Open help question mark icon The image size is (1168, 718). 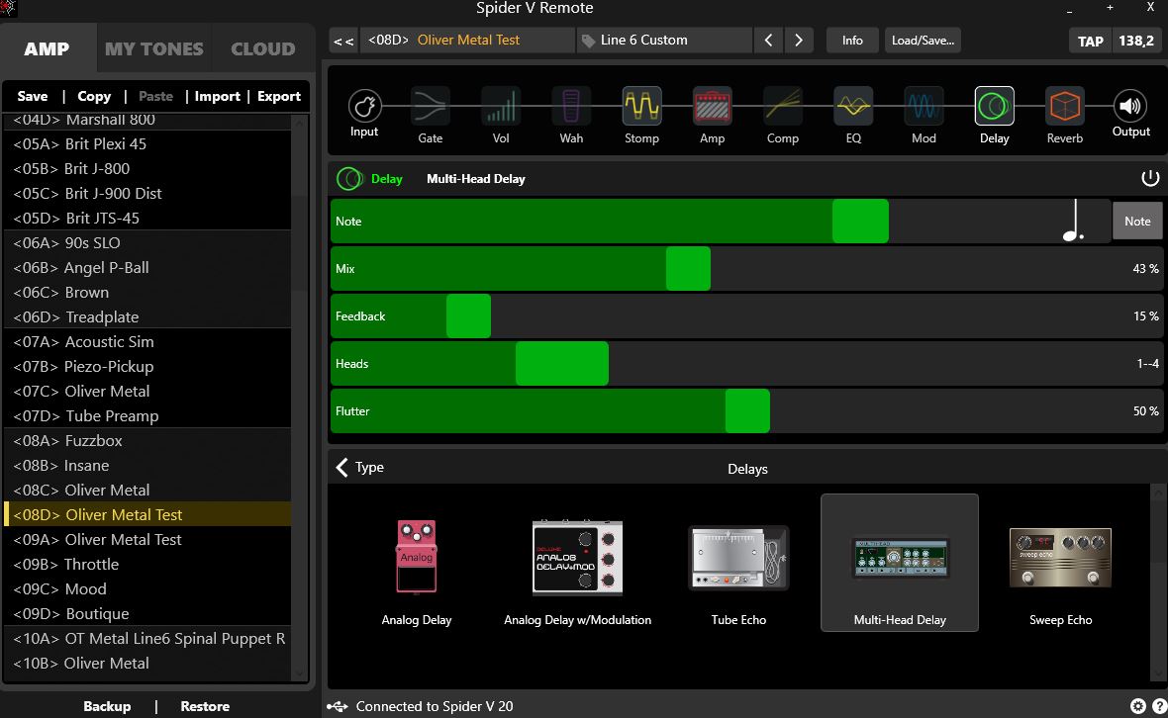1160,706
